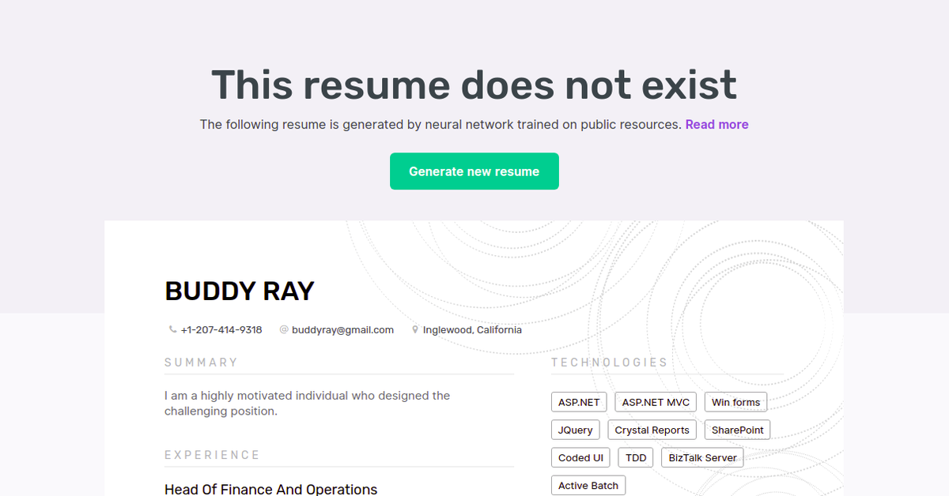Click the TDD tag
The height and width of the screenshot is (496, 949).
(x=636, y=458)
